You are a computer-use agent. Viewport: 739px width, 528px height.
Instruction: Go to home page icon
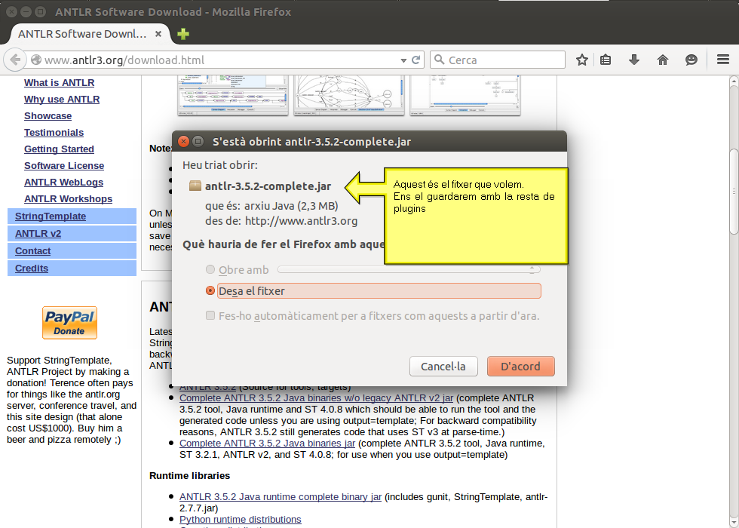(x=663, y=60)
